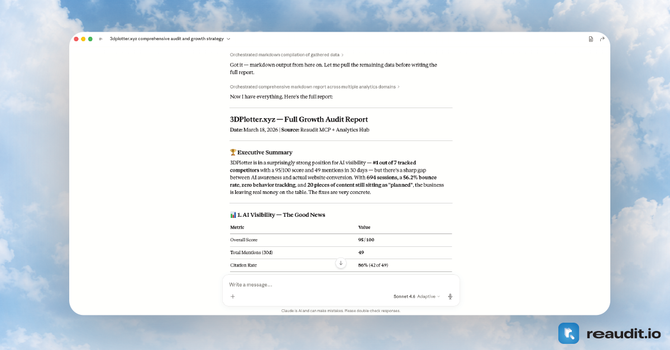This screenshot has width=670, height=350.
Task: Click 'Now I have everything. Here's the full report:' text
Action: pyautogui.click(x=281, y=97)
